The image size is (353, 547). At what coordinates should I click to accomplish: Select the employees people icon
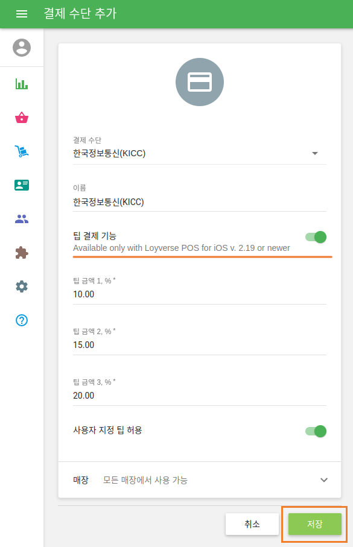tap(22, 219)
